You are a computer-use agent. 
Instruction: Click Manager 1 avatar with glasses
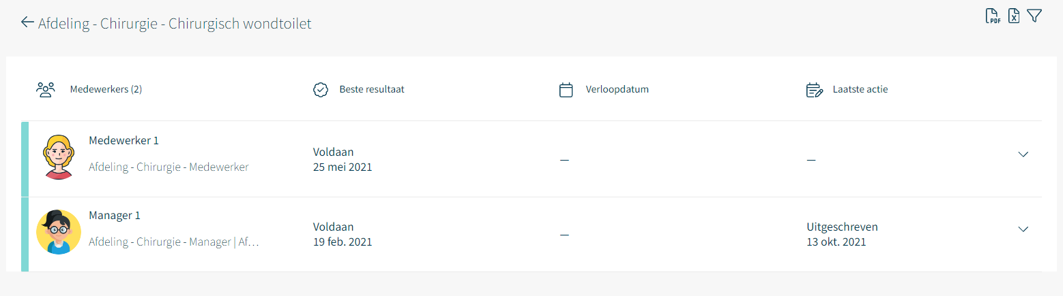pos(59,232)
